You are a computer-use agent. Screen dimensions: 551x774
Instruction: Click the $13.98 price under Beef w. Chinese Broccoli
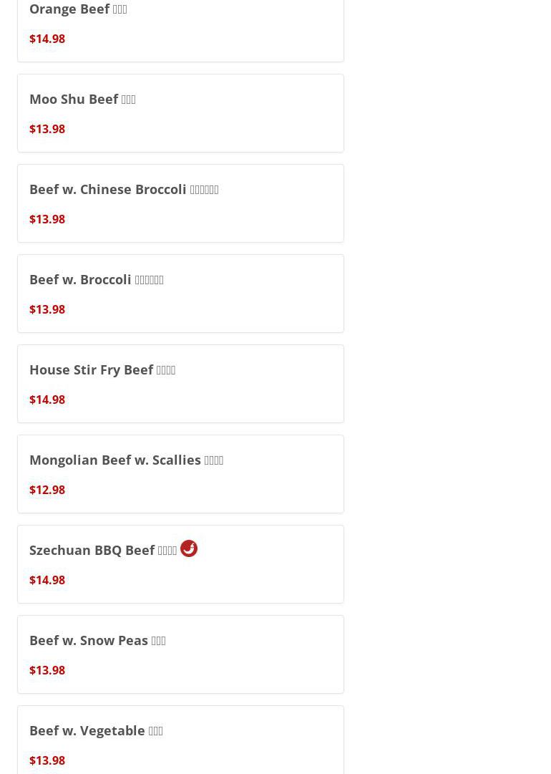(47, 219)
